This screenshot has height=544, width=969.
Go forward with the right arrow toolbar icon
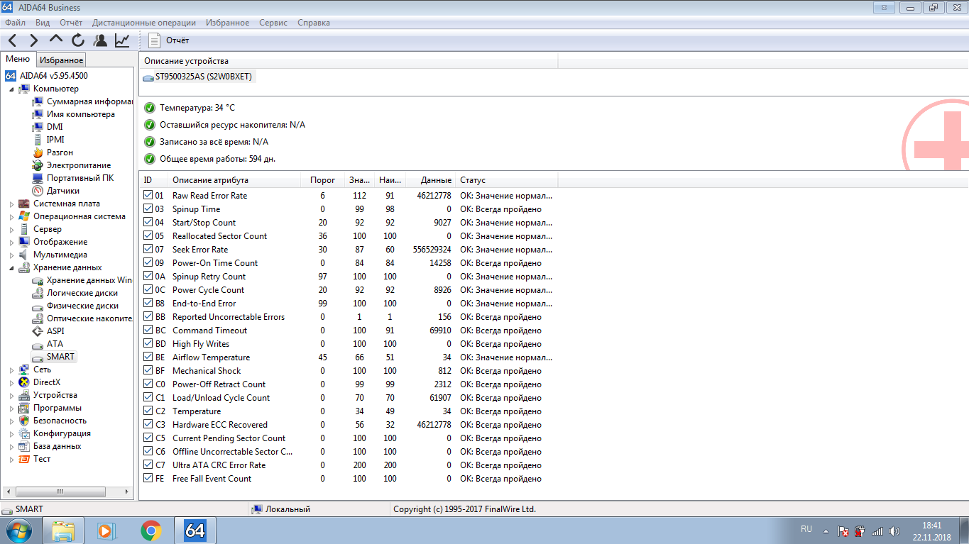point(33,40)
